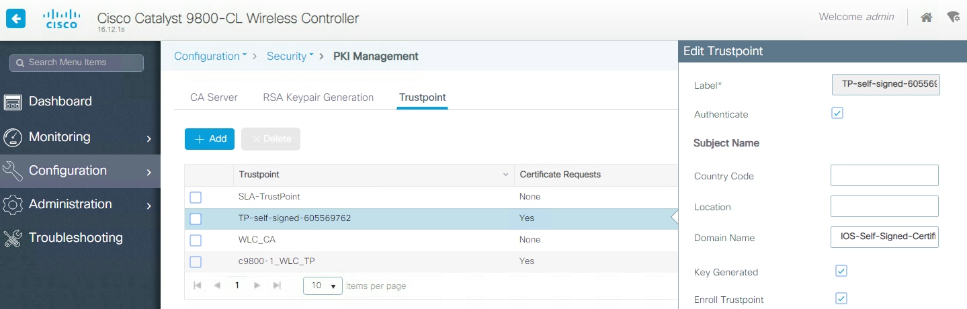
Task: Click the Certificate Requests column header
Action: pyautogui.click(x=560, y=175)
